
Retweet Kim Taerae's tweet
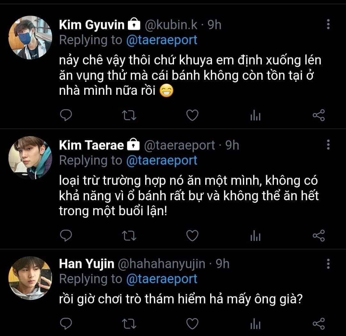130,236
